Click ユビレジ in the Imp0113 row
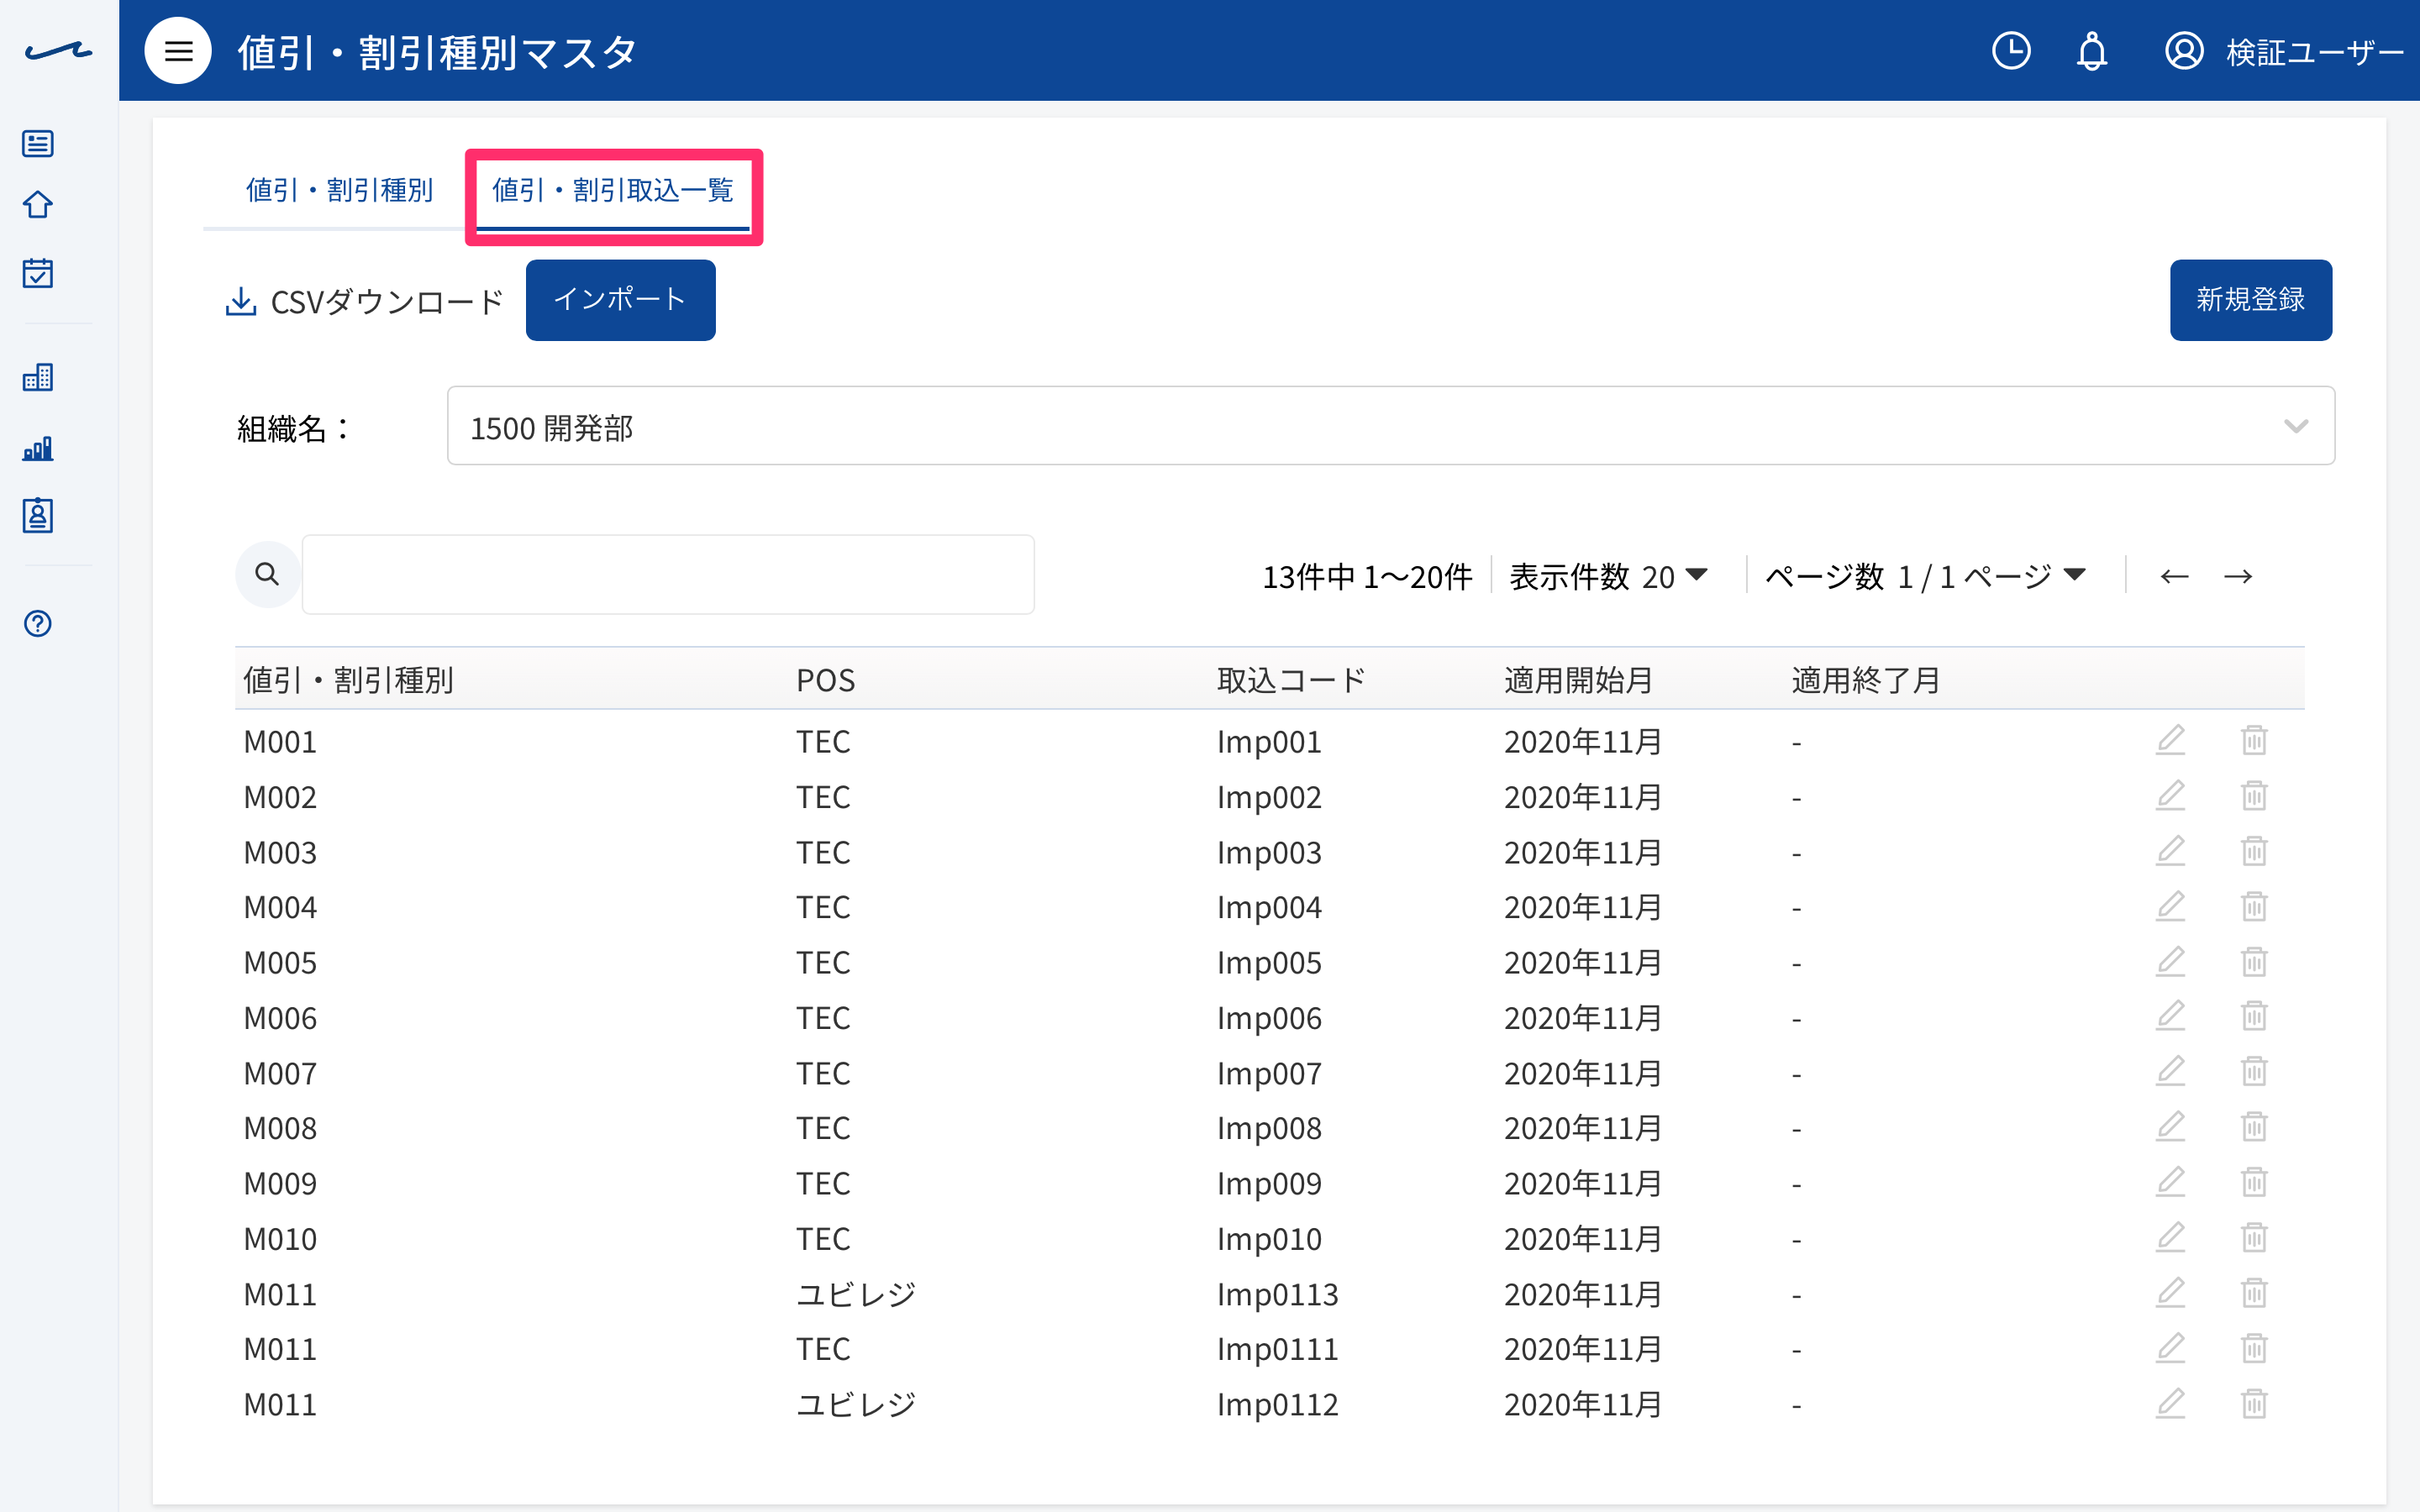 tap(856, 1294)
